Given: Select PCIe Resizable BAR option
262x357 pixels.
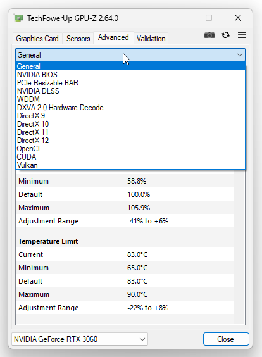Looking at the screenshot, I should [x=130, y=83].
